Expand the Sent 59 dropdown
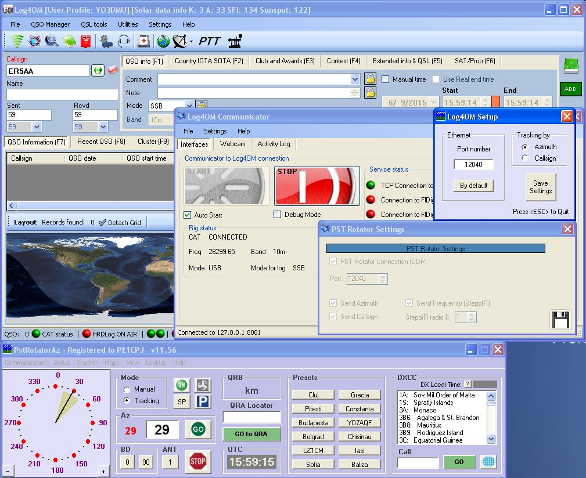The height and width of the screenshot is (478, 586). pos(37,127)
